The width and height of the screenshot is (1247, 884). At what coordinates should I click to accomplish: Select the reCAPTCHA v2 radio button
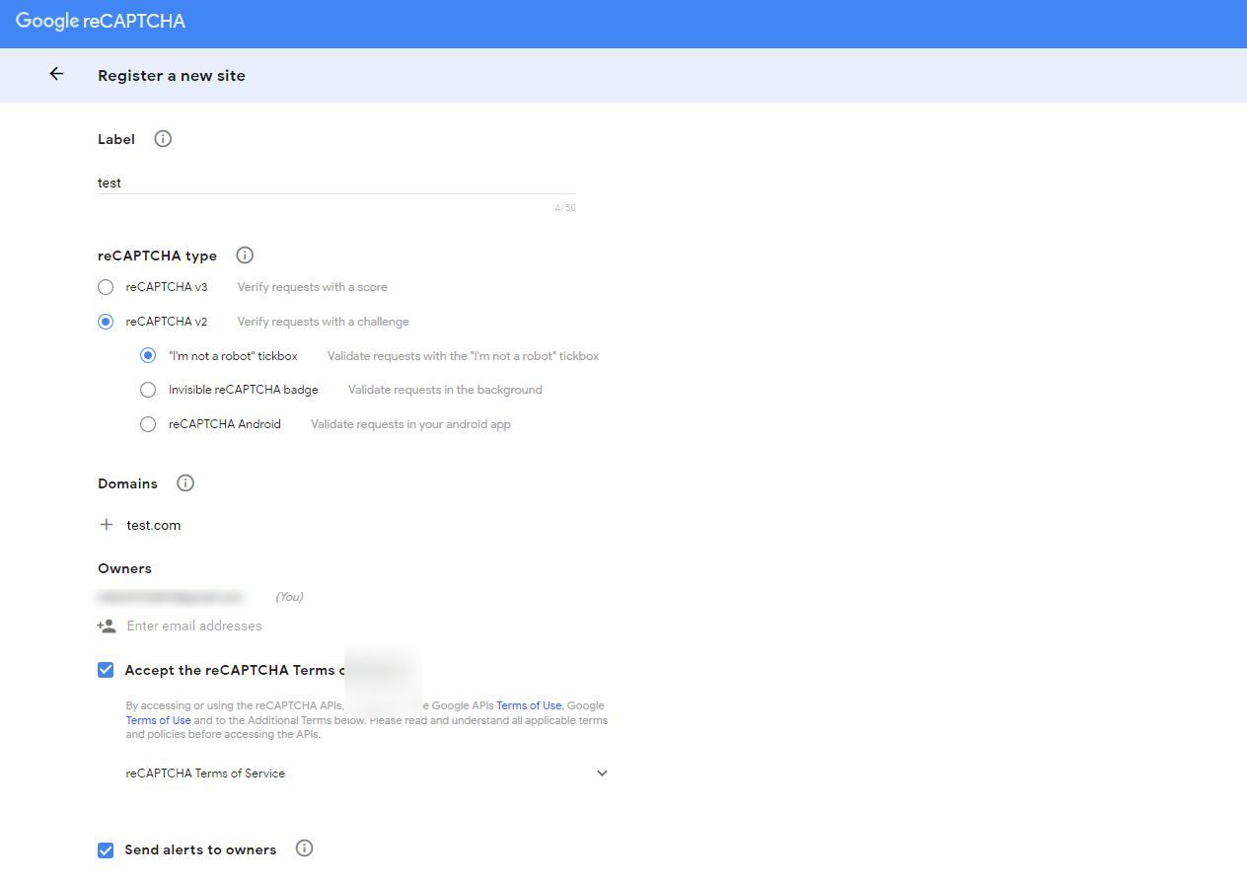point(106,322)
